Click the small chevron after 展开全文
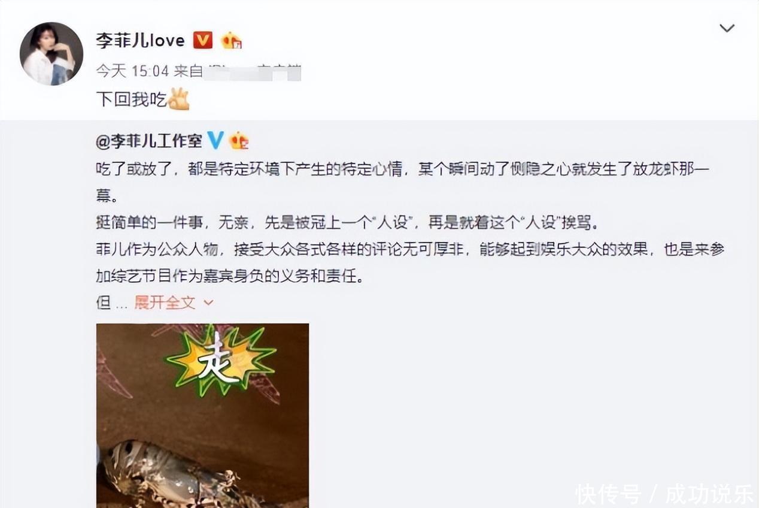759x508 pixels. [x=208, y=303]
